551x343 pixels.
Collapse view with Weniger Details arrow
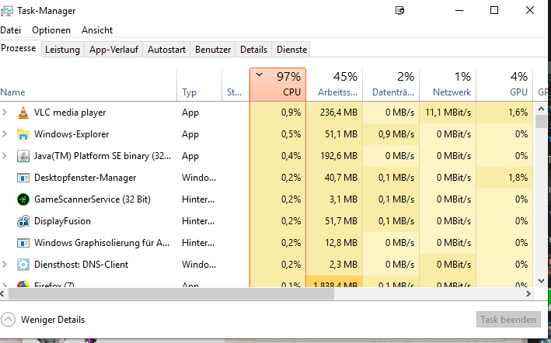coord(8,320)
